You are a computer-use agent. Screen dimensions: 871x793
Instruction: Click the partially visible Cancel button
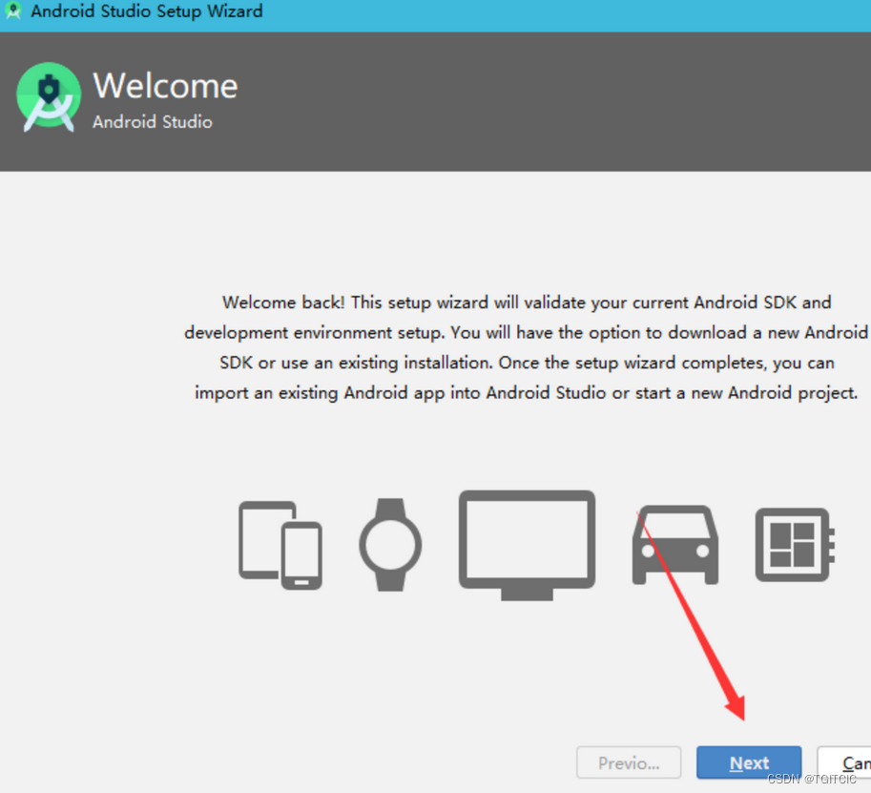coord(844,762)
